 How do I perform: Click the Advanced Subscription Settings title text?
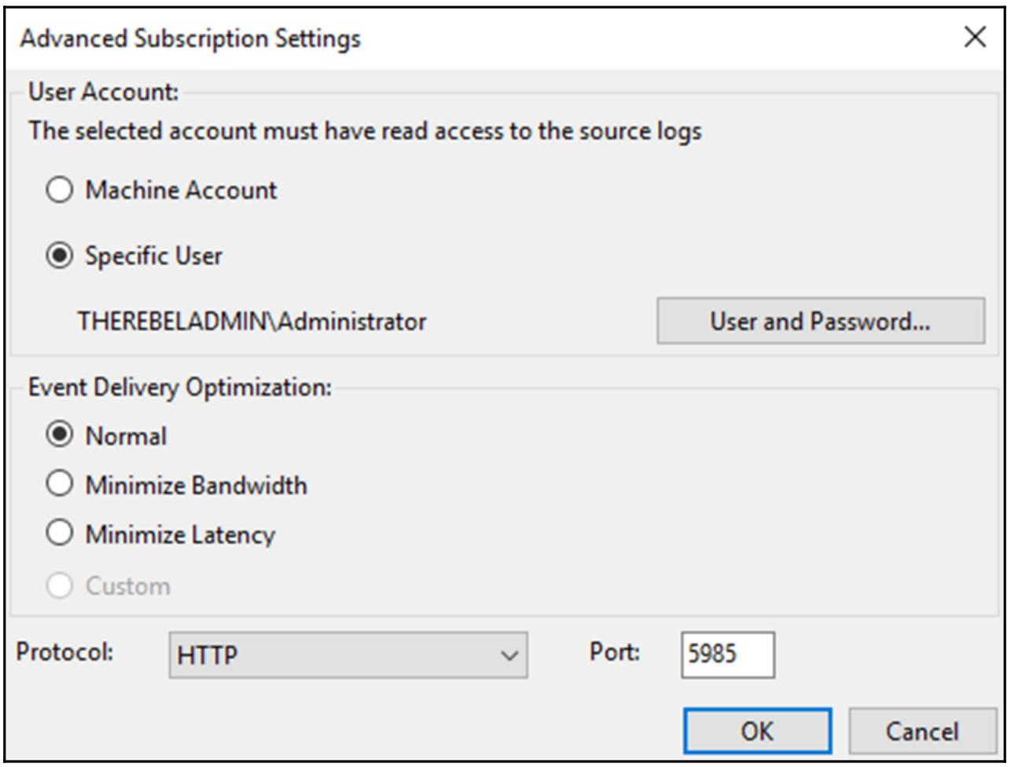click(x=190, y=39)
